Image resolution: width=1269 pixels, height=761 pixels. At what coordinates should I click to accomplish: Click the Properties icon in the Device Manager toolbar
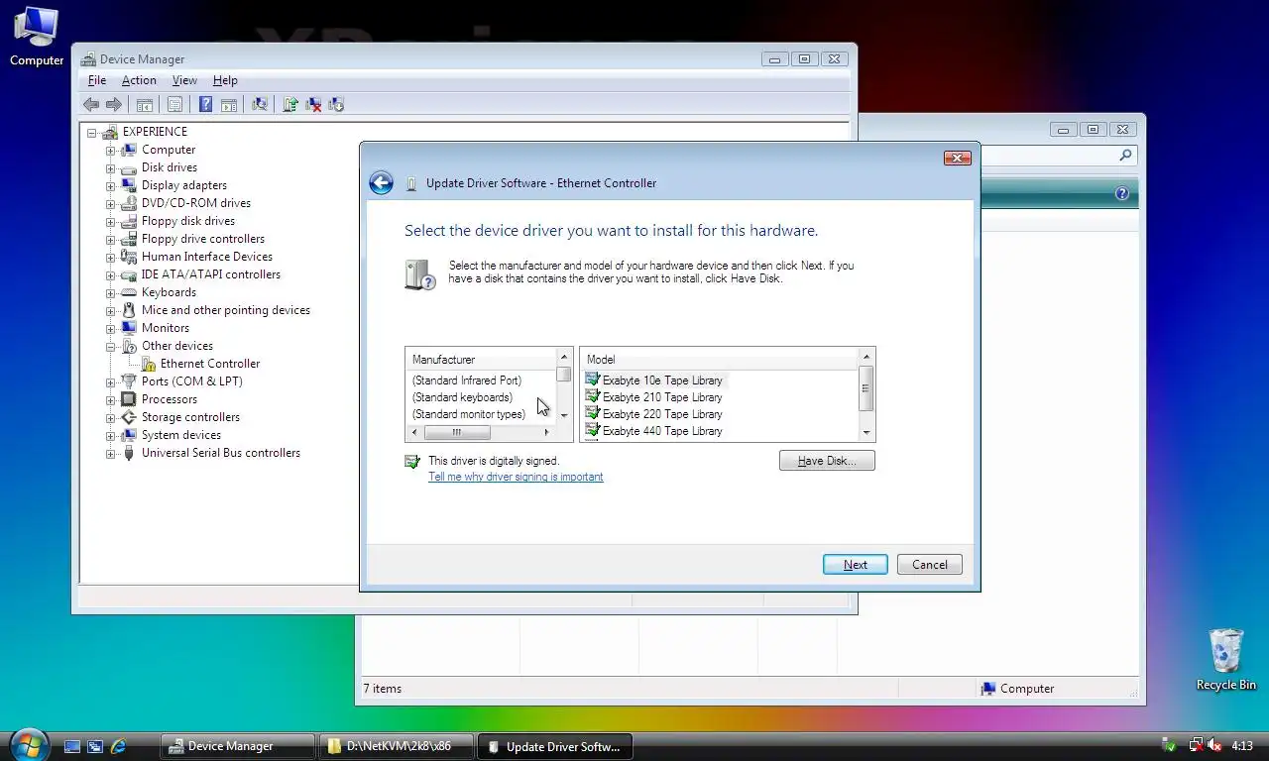click(x=174, y=104)
